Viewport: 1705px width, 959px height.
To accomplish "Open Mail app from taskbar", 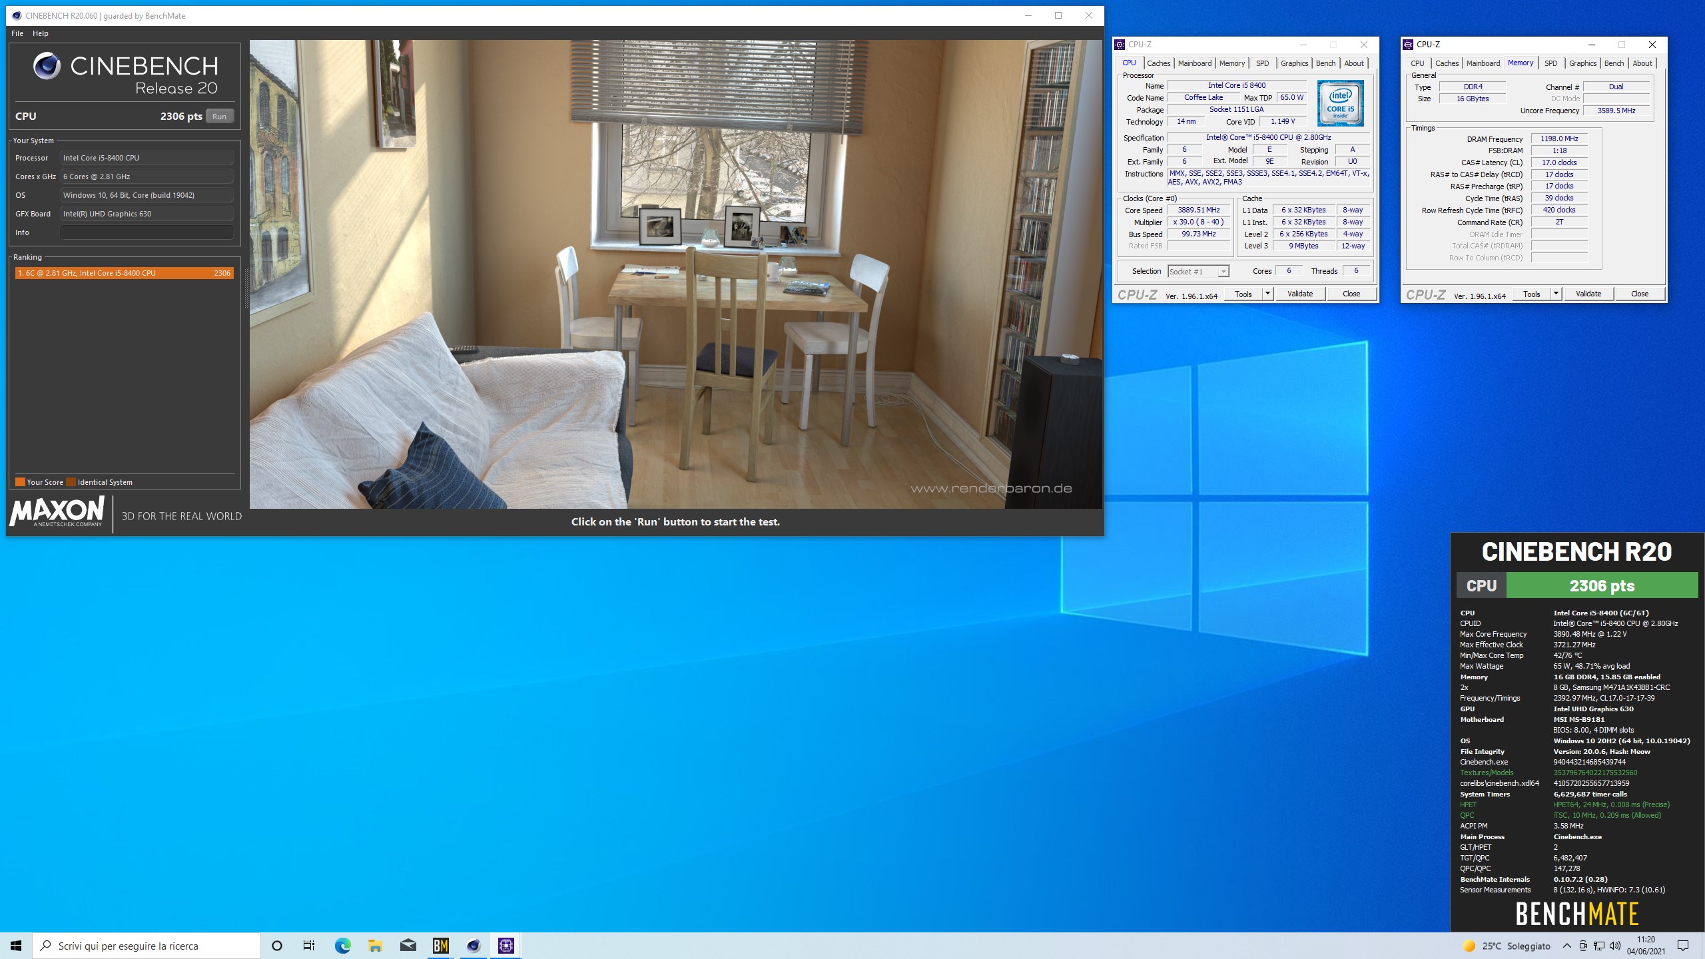I will [x=408, y=946].
